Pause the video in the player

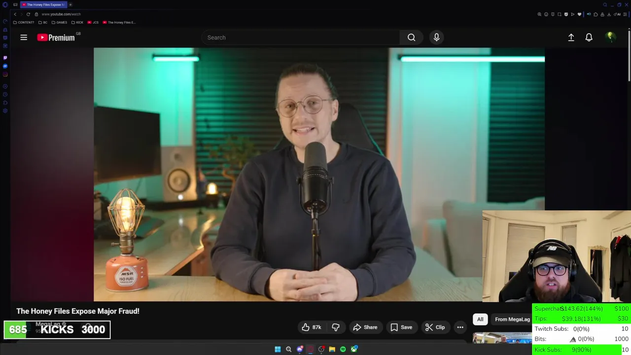pos(319,174)
